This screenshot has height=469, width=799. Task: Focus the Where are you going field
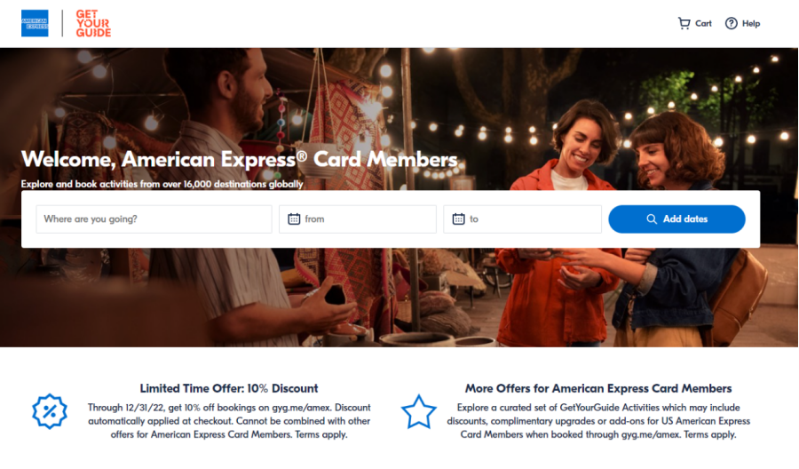point(154,219)
